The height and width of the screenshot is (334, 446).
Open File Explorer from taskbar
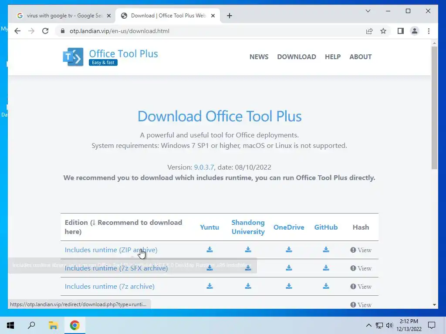coord(53,325)
